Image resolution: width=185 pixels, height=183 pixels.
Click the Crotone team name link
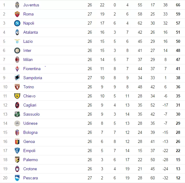pyautogui.click(x=30, y=169)
